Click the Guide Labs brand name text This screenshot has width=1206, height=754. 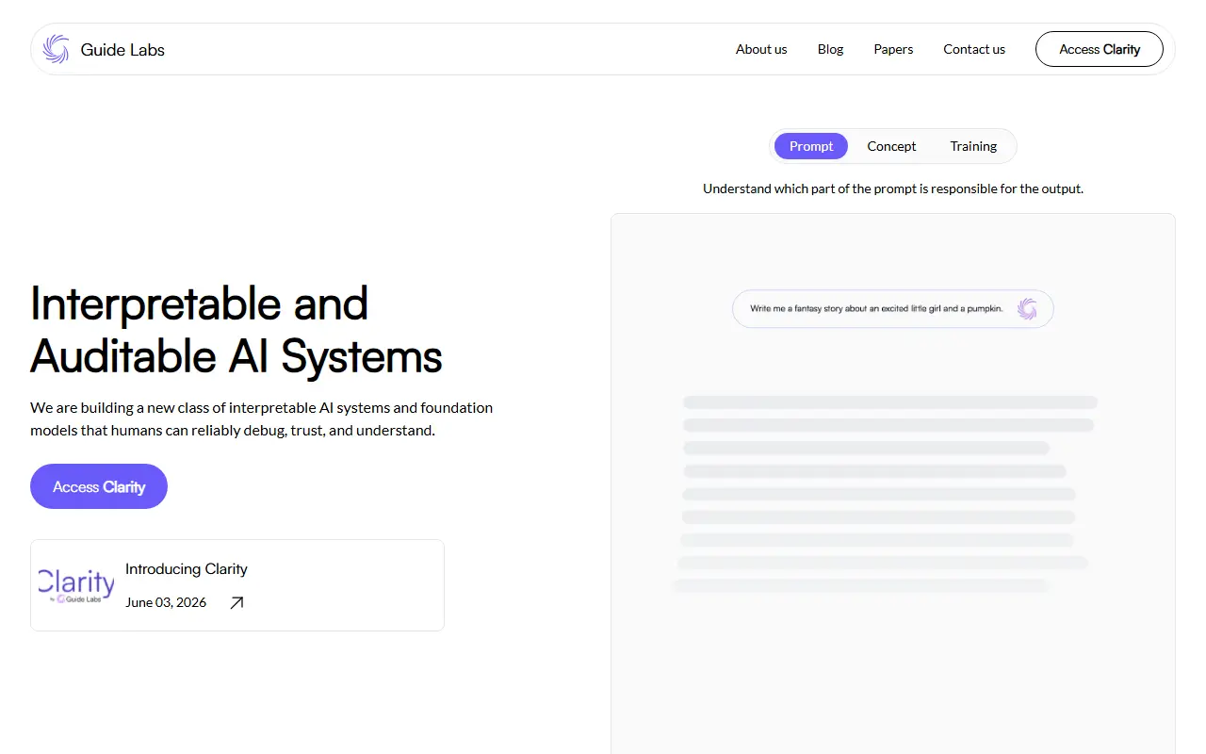122,50
